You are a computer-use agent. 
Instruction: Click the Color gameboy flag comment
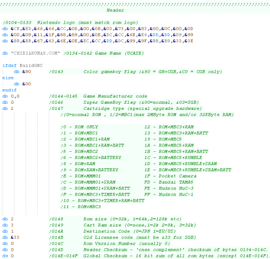pyautogui.click(x=136, y=72)
